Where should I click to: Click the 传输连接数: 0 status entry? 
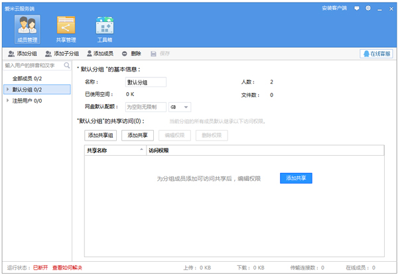pyautogui.click(x=307, y=268)
